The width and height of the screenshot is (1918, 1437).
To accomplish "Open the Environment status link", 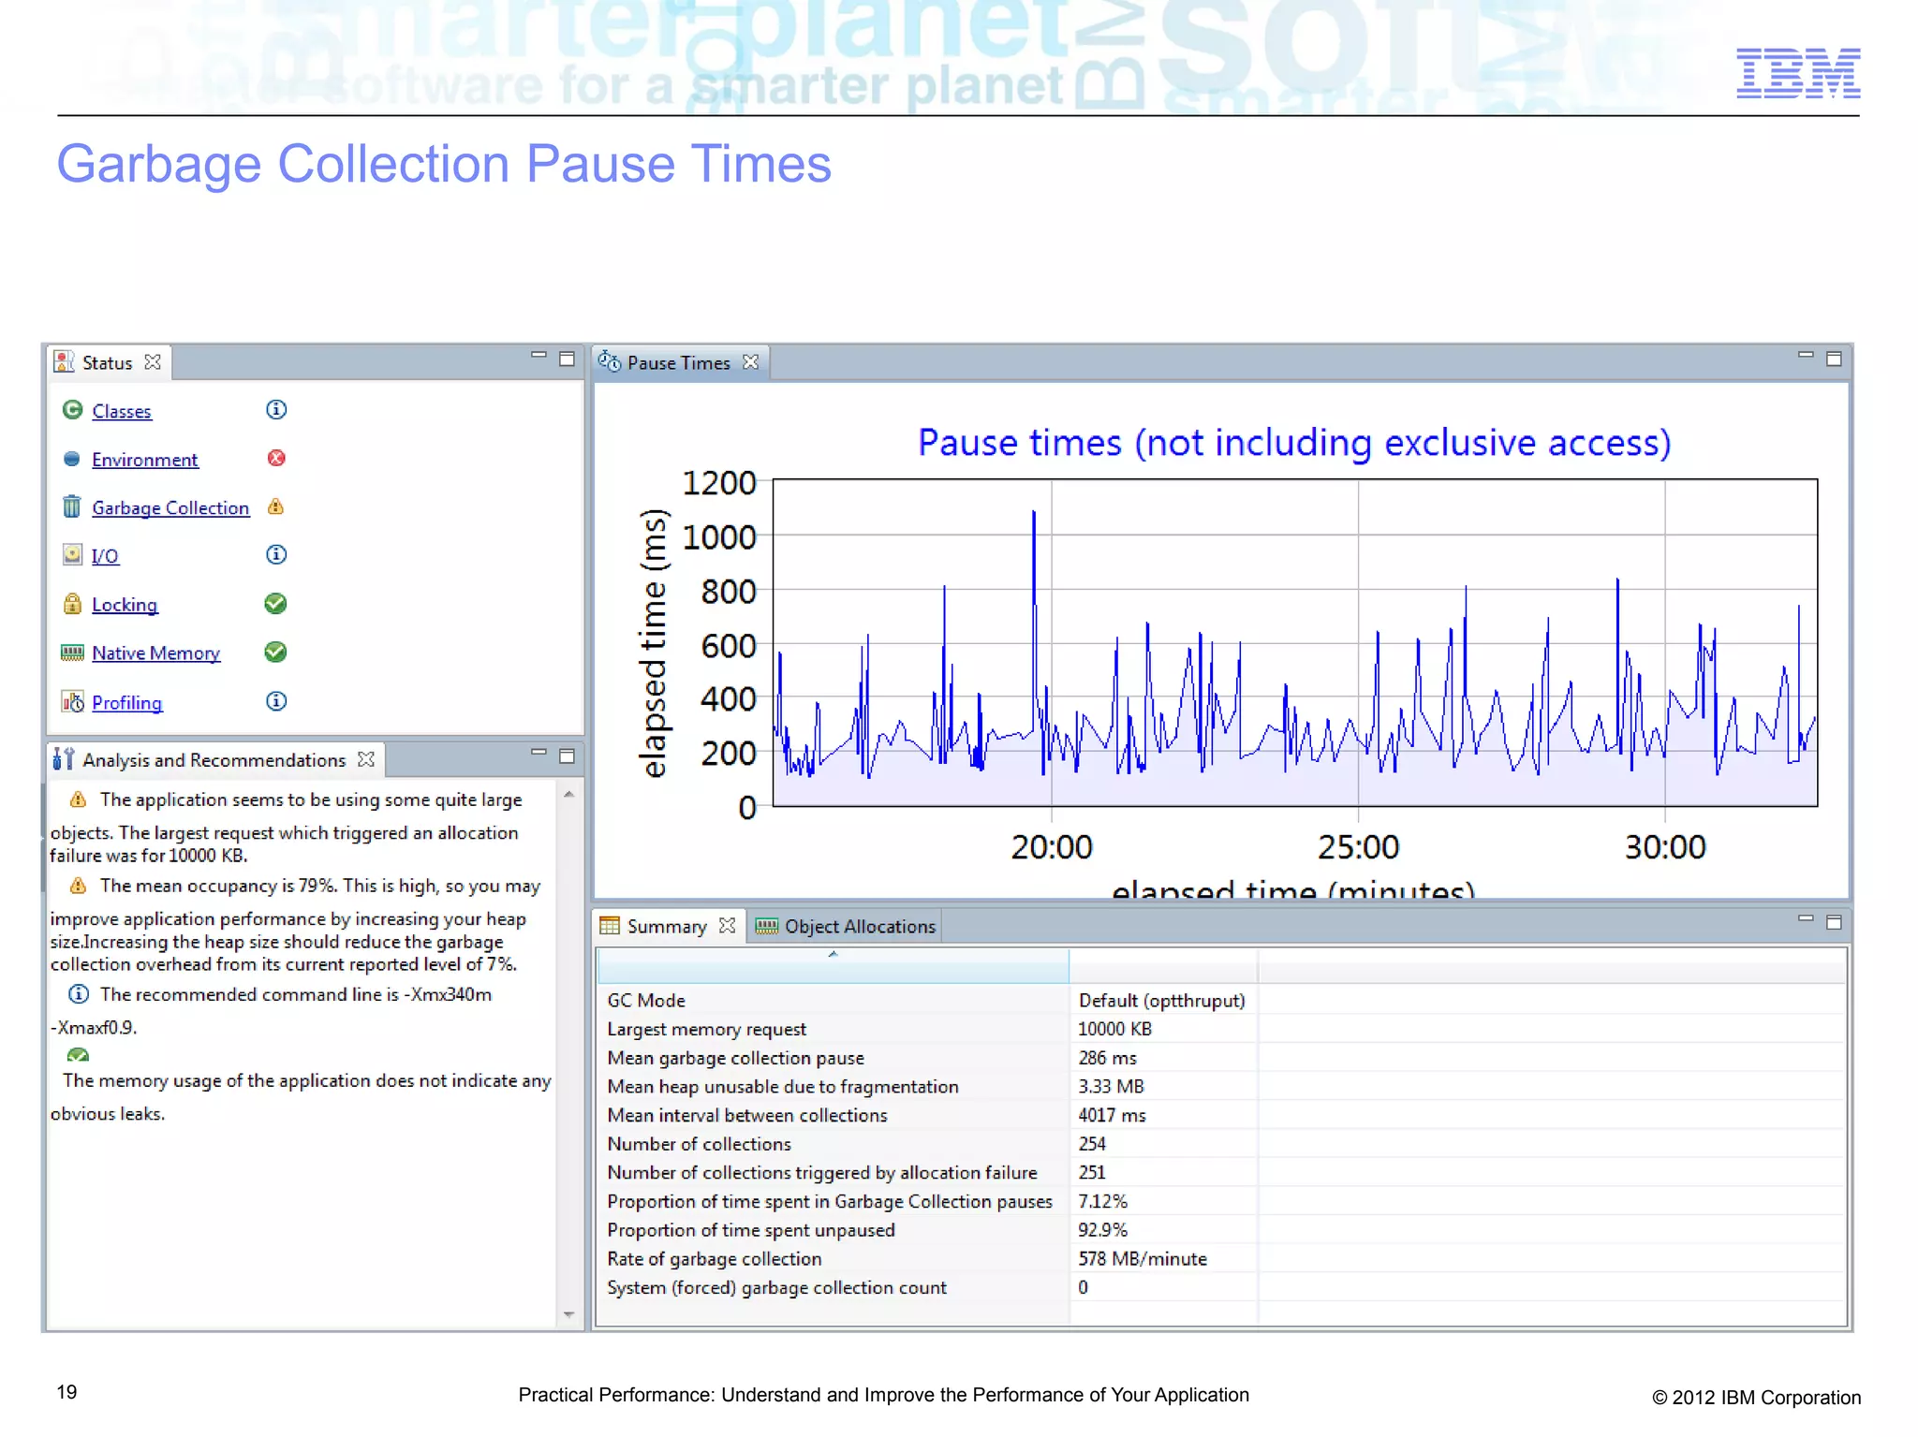I will click(144, 460).
